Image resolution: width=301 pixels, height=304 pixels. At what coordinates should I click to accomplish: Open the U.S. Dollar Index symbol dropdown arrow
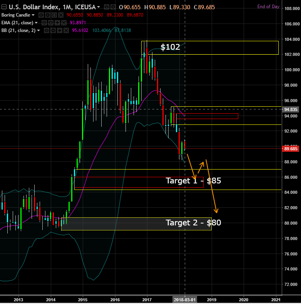pos(99,7)
